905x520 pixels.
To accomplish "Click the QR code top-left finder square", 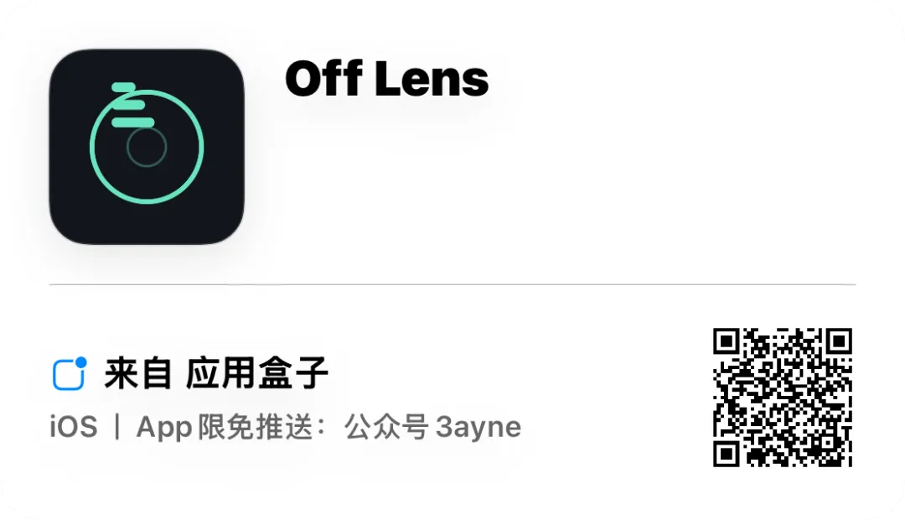I will [x=727, y=342].
